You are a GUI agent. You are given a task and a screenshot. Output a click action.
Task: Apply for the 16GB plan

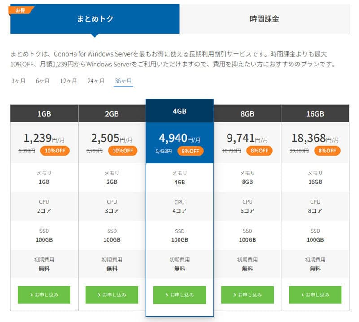[315, 295]
